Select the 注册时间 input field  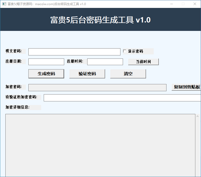(105, 62)
